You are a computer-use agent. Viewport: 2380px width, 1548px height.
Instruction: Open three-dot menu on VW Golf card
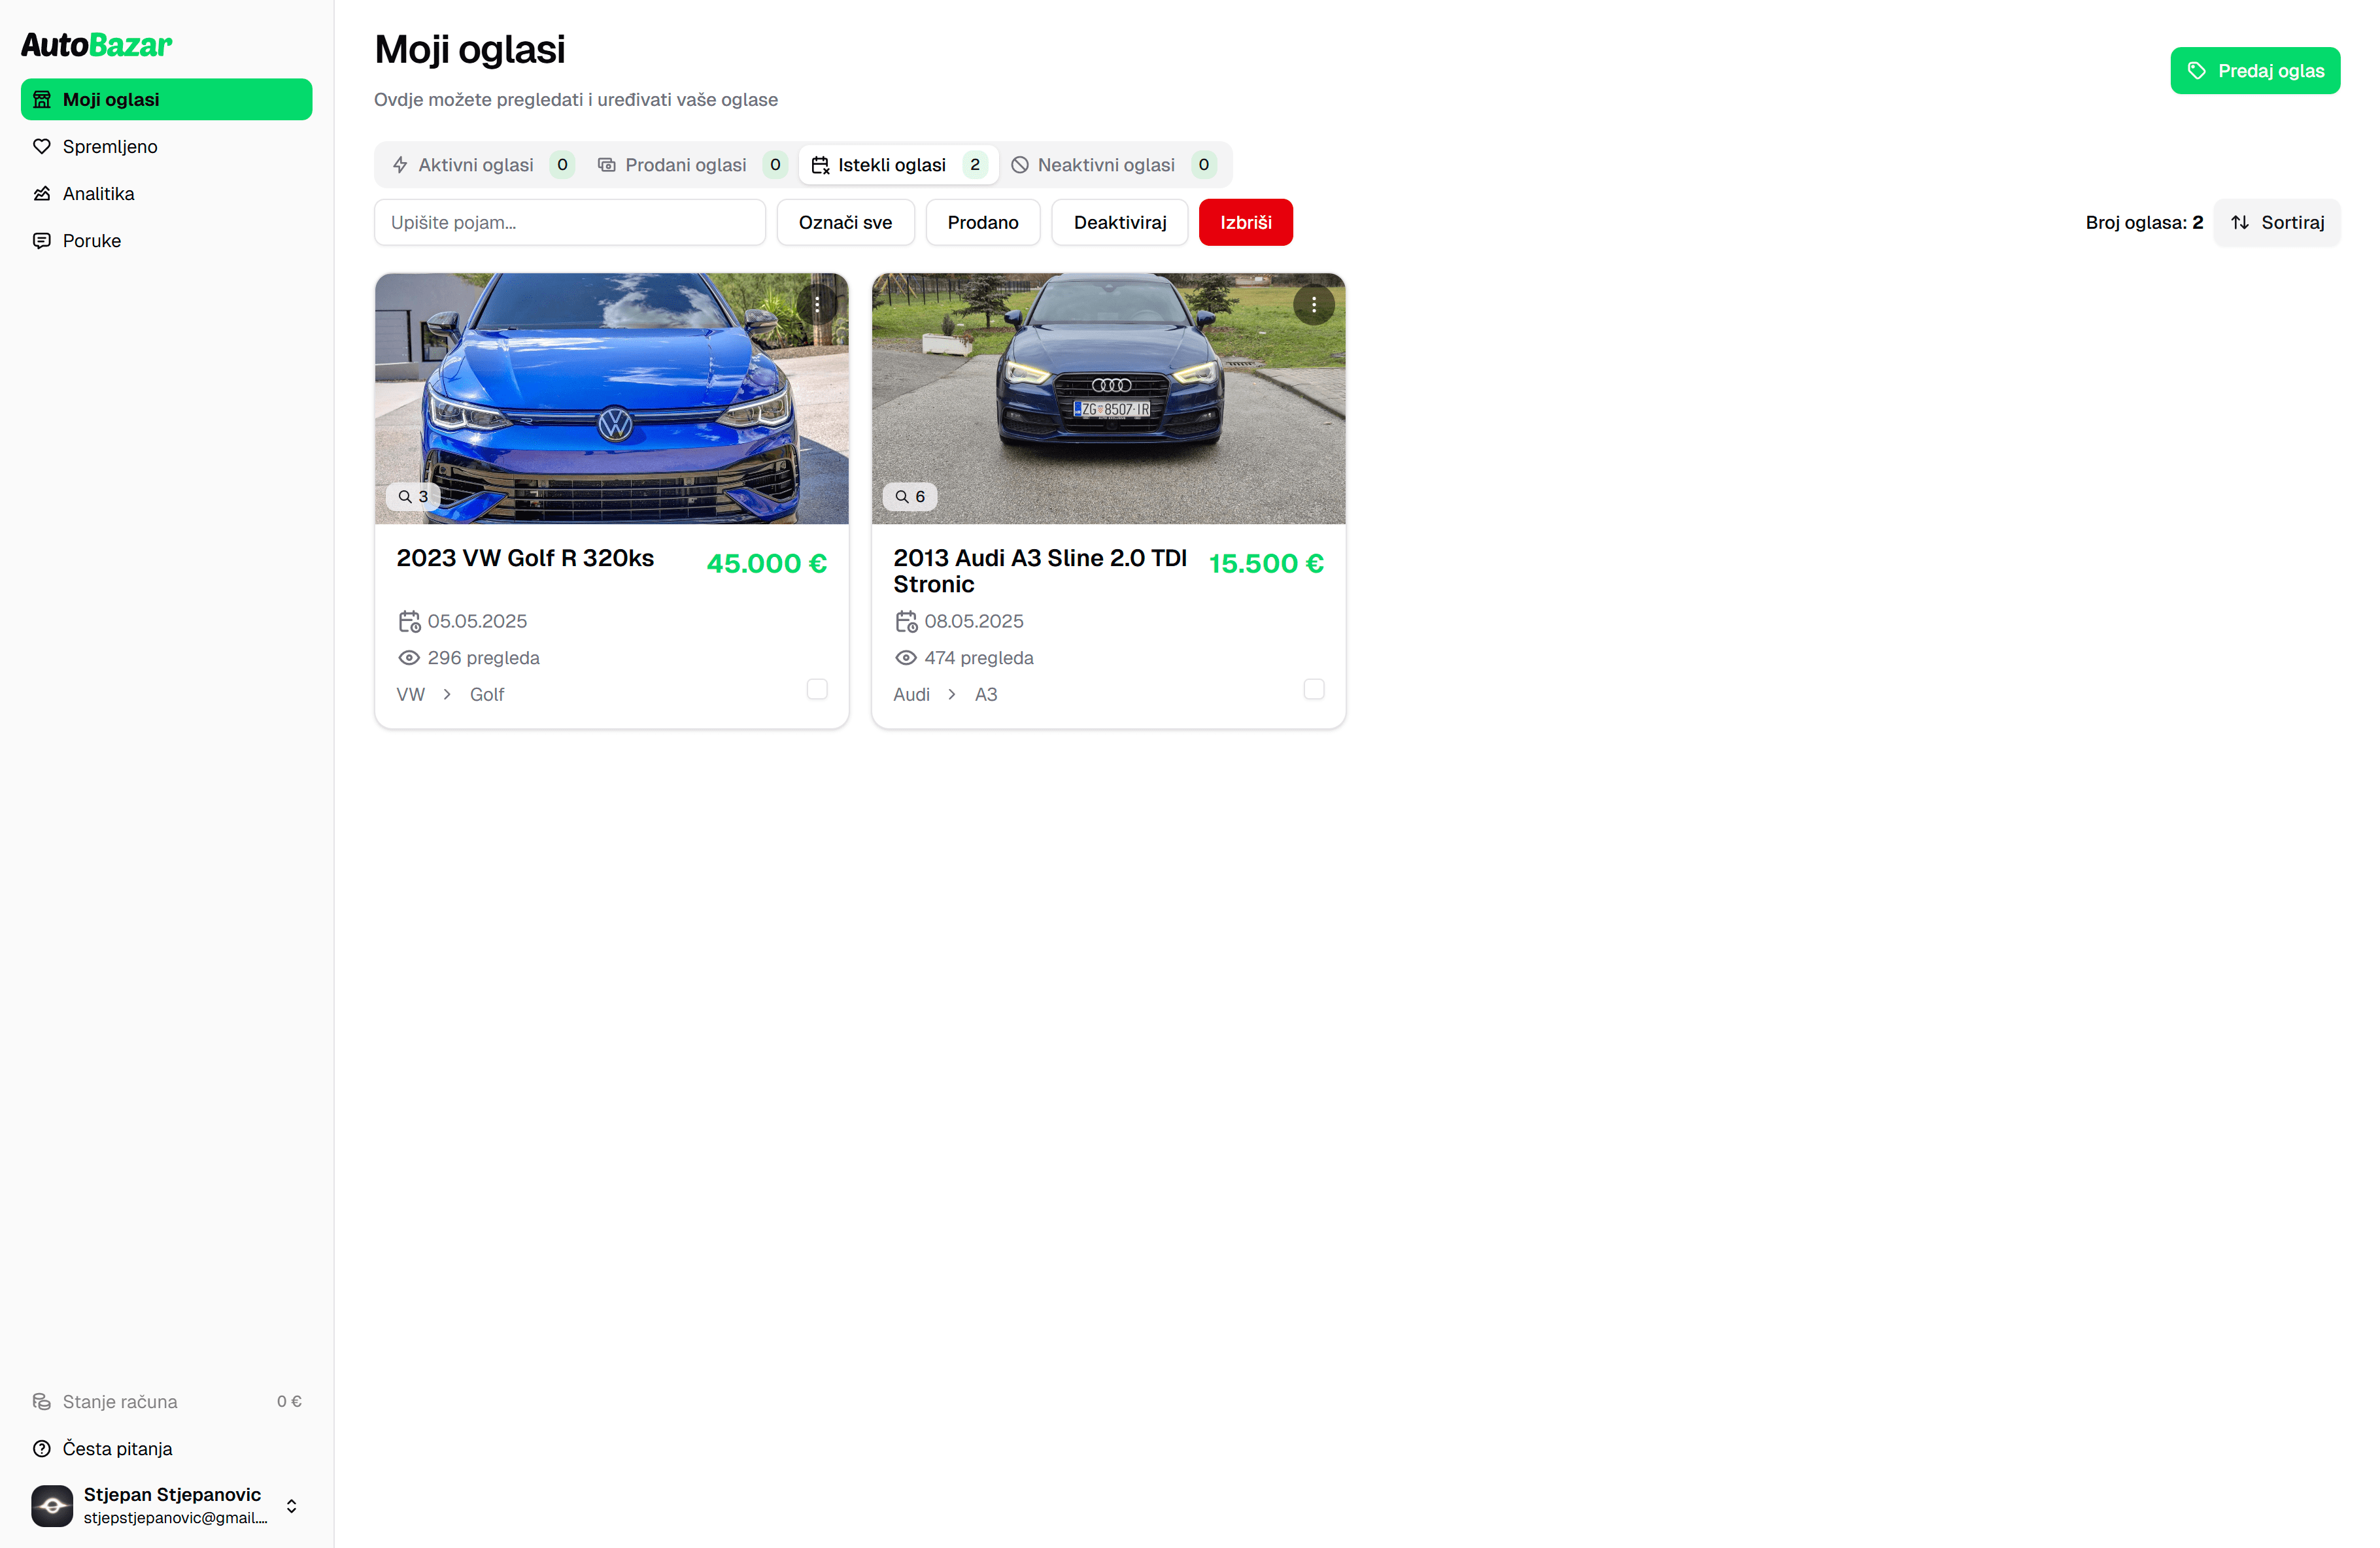817,305
